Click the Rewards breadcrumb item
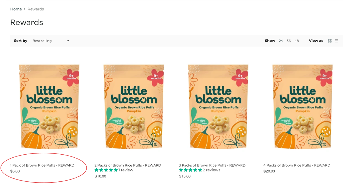Image resolution: width=343 pixels, height=196 pixels. (x=35, y=9)
